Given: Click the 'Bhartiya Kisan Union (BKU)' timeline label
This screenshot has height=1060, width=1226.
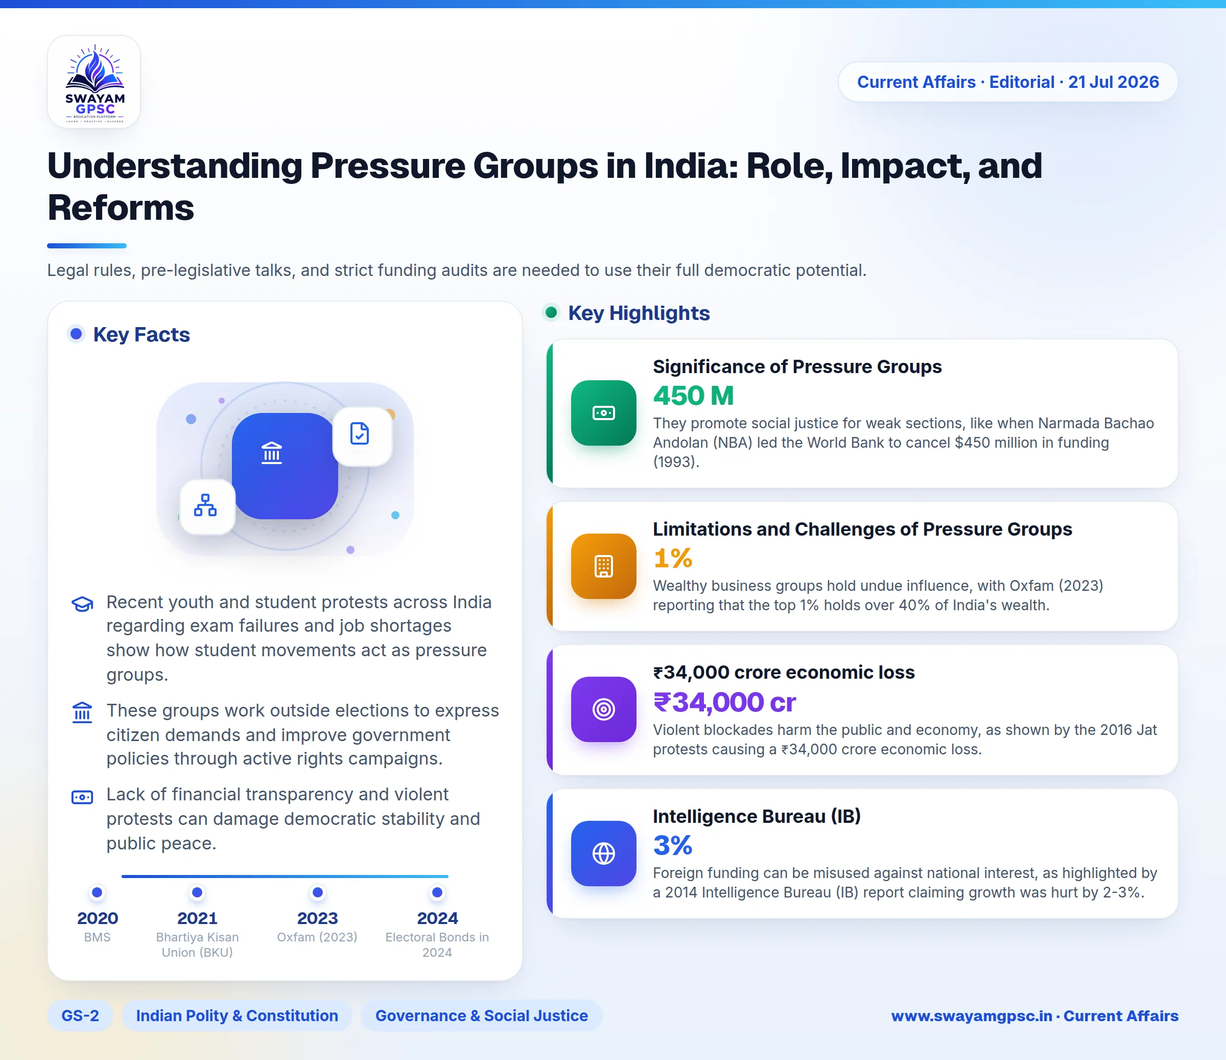Looking at the screenshot, I should click(197, 944).
